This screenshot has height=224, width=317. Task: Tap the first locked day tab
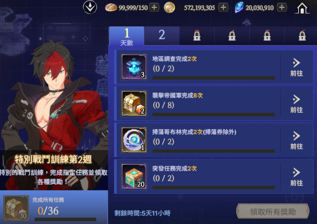pos(197,36)
